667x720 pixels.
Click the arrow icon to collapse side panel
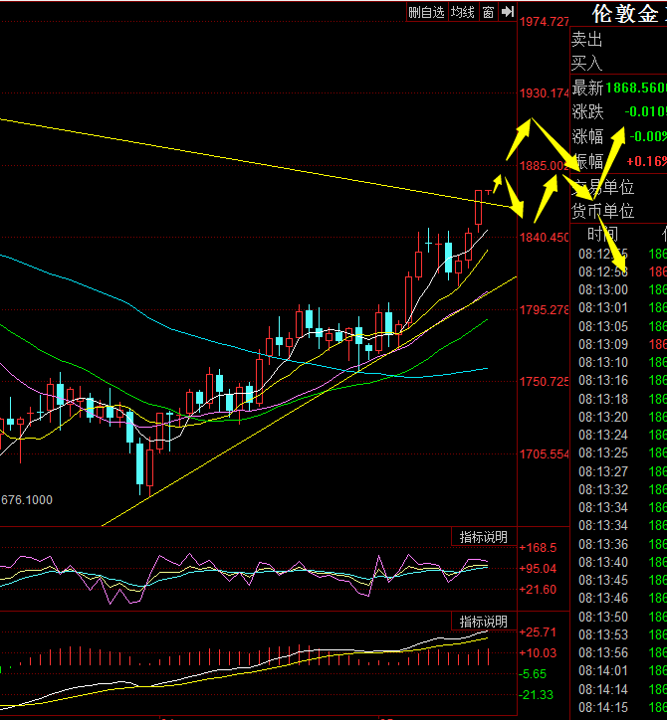508,12
